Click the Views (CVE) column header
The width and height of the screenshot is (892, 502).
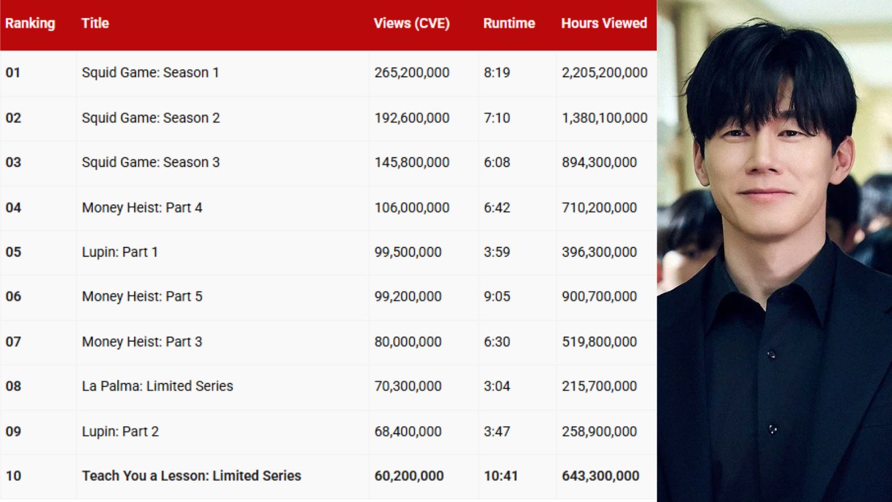point(411,23)
